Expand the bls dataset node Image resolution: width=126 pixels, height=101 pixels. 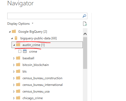[x=14, y=71]
